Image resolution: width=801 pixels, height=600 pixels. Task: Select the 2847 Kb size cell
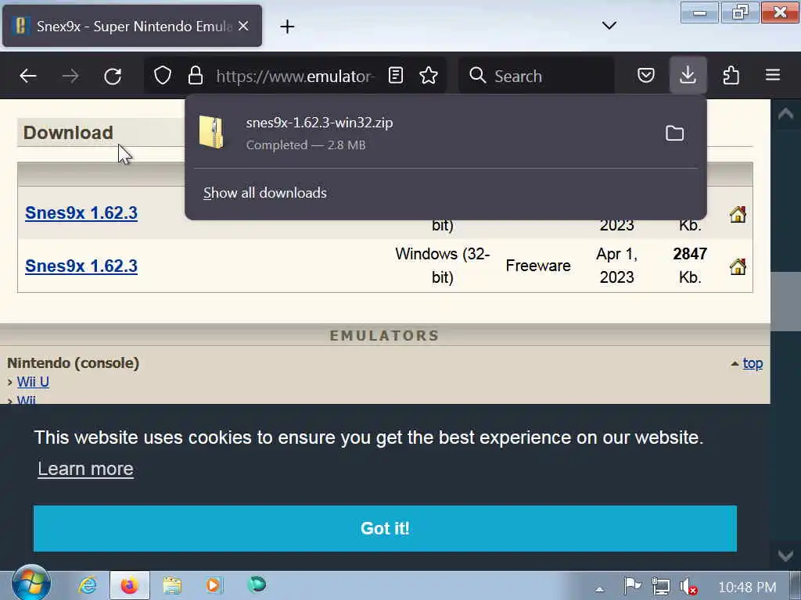point(690,266)
